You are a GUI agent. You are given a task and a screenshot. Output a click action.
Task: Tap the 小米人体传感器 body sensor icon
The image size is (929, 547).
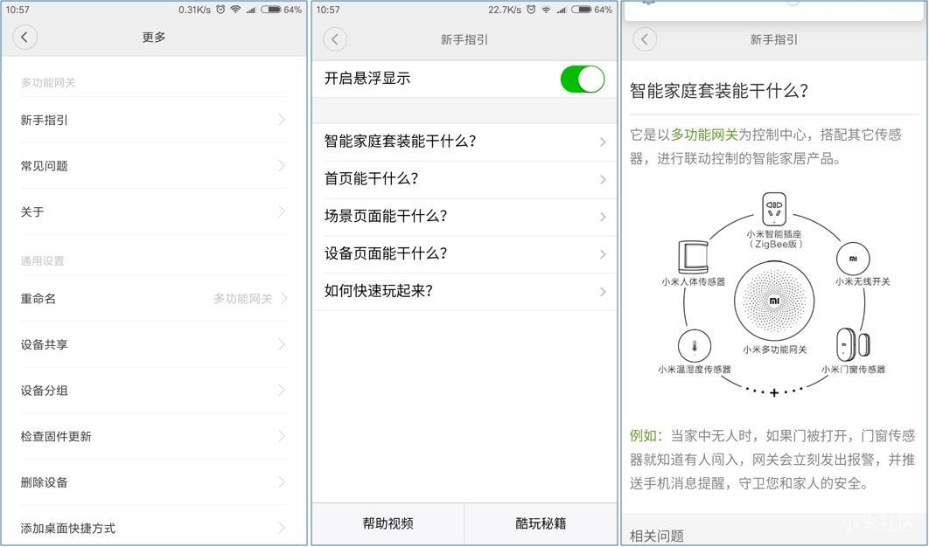click(694, 254)
